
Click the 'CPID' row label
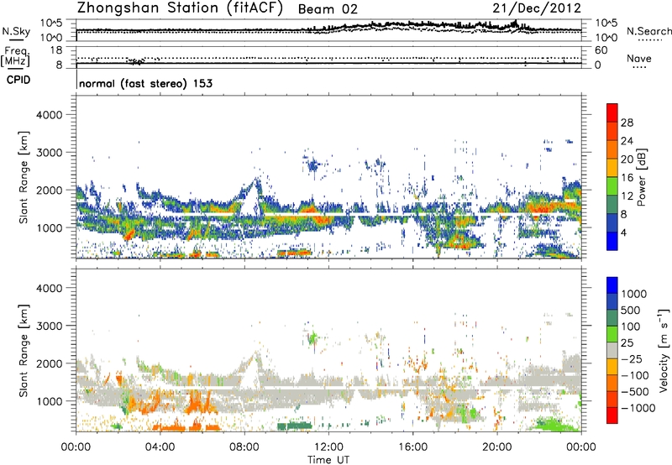coord(18,80)
